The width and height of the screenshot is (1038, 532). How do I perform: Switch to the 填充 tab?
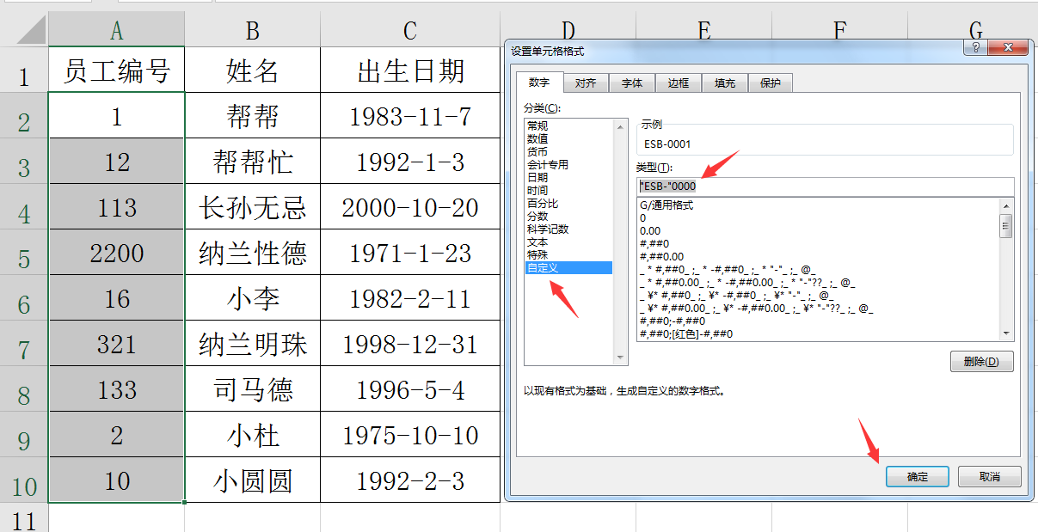(725, 83)
